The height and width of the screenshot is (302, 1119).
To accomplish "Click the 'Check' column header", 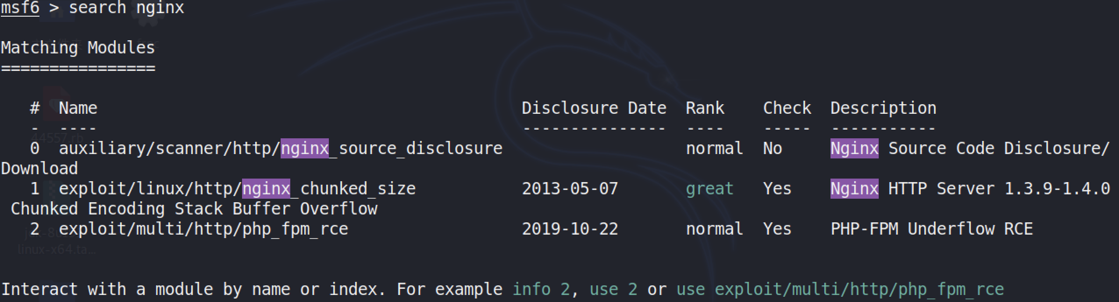I will point(787,108).
